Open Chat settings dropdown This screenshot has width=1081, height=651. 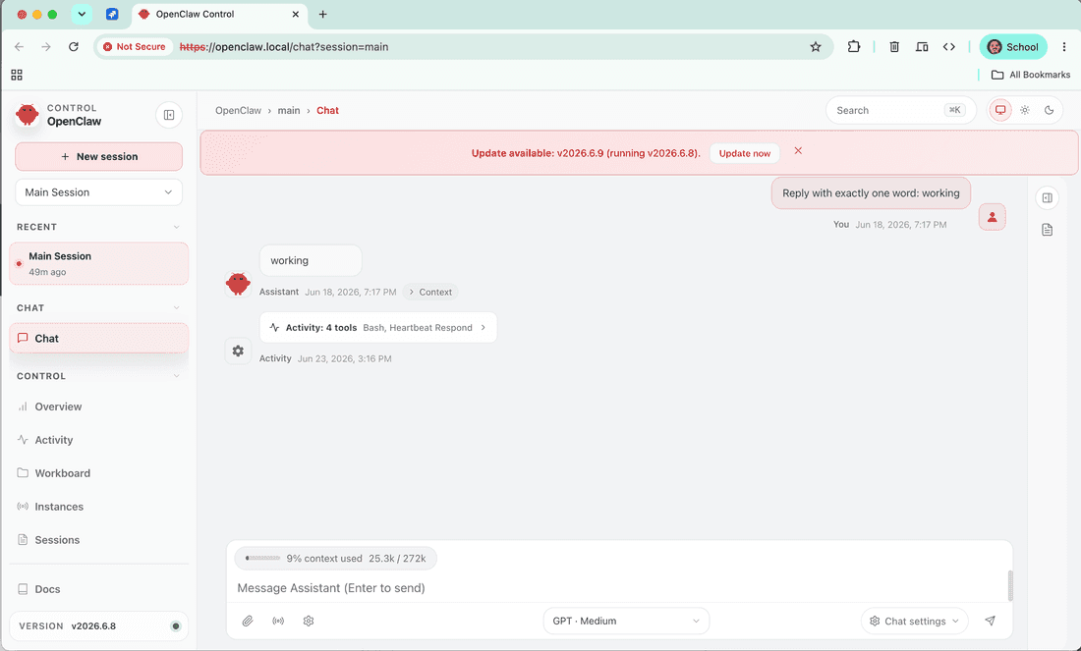coord(914,621)
